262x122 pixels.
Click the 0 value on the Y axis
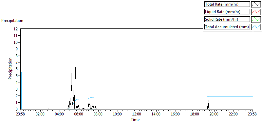(x=17, y=109)
